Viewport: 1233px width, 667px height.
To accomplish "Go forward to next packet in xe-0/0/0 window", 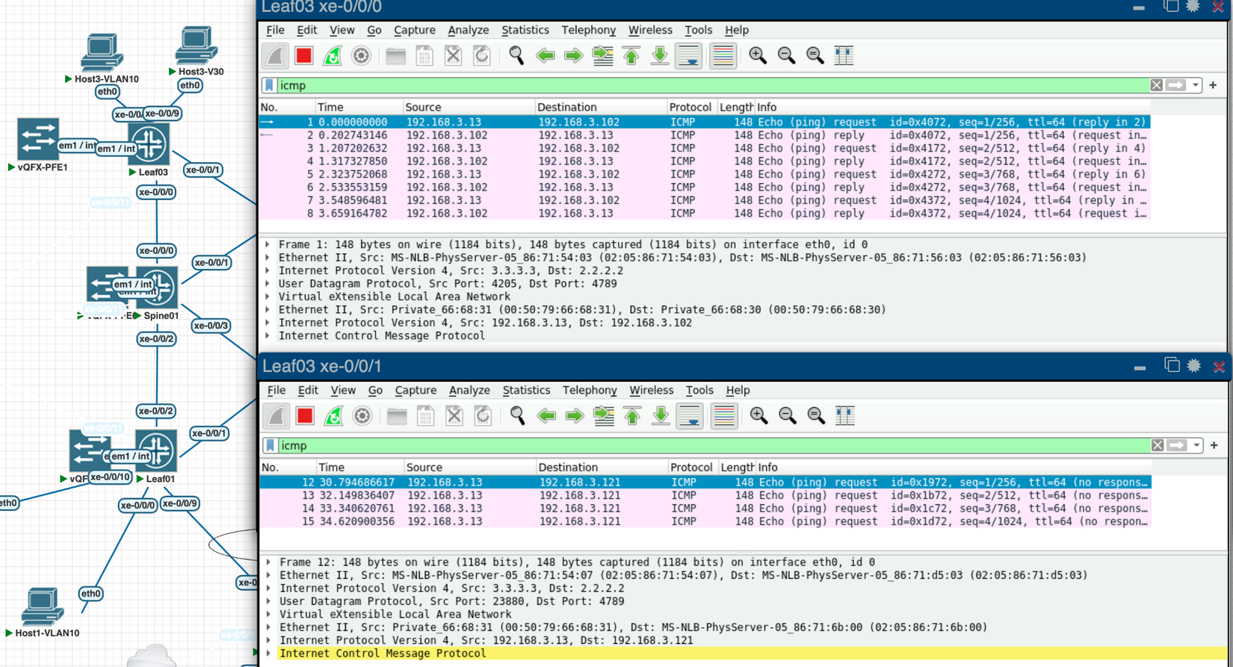I will pos(574,56).
